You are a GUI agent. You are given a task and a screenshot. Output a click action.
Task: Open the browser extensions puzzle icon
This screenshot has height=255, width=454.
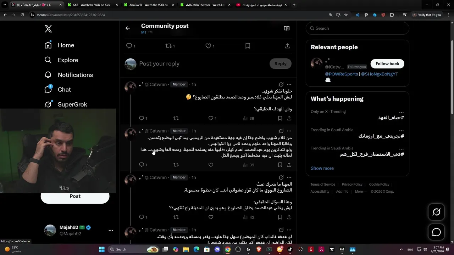coord(392,15)
